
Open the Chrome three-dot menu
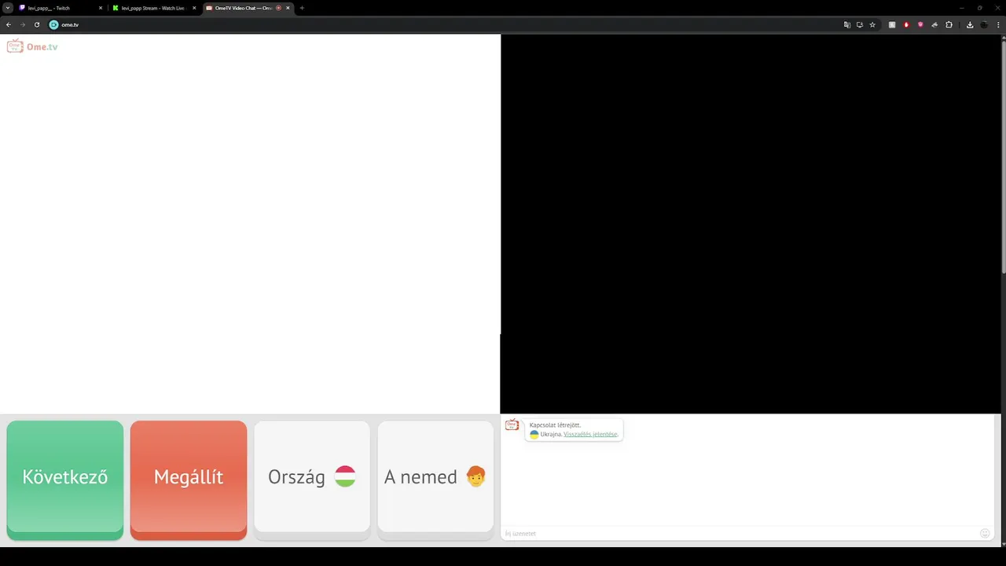tap(998, 24)
